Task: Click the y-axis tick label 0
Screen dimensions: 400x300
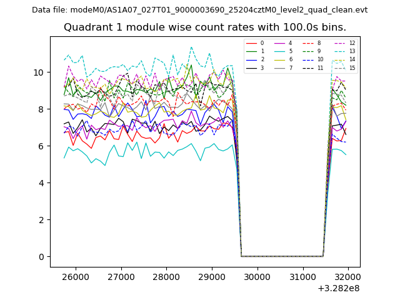Action: [42, 257]
